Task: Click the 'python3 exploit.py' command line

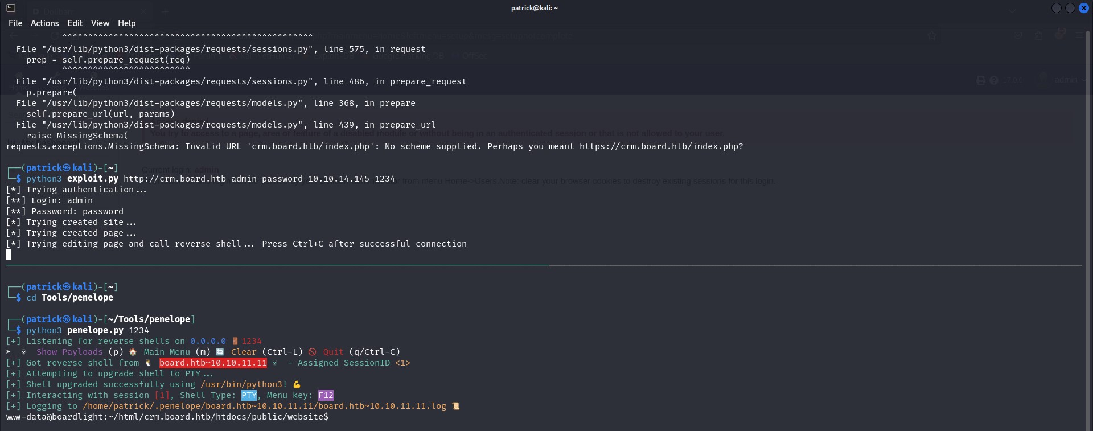Action: tap(210, 179)
